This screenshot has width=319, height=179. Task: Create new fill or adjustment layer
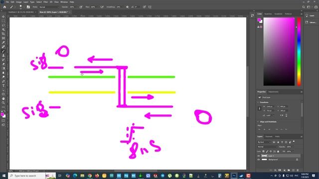point(284,170)
